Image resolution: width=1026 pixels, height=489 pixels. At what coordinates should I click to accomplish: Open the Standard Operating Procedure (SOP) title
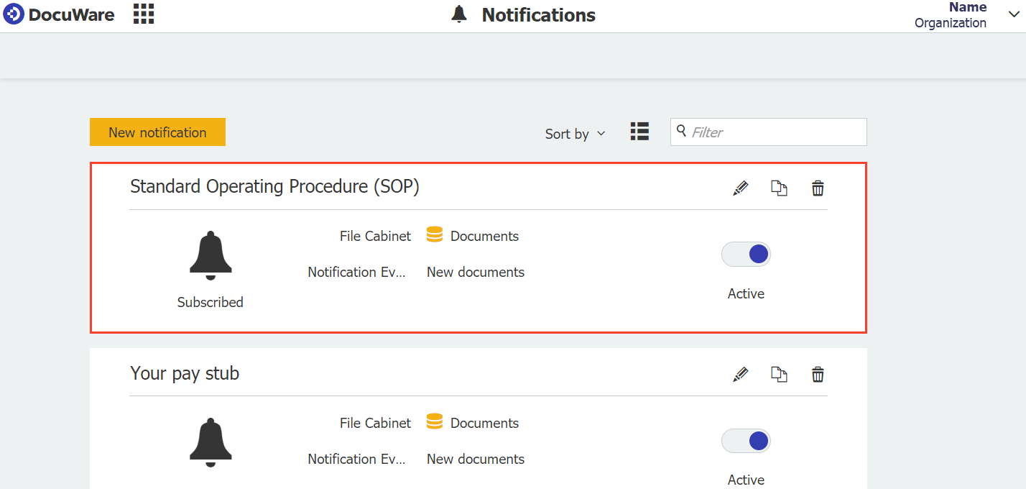274,187
